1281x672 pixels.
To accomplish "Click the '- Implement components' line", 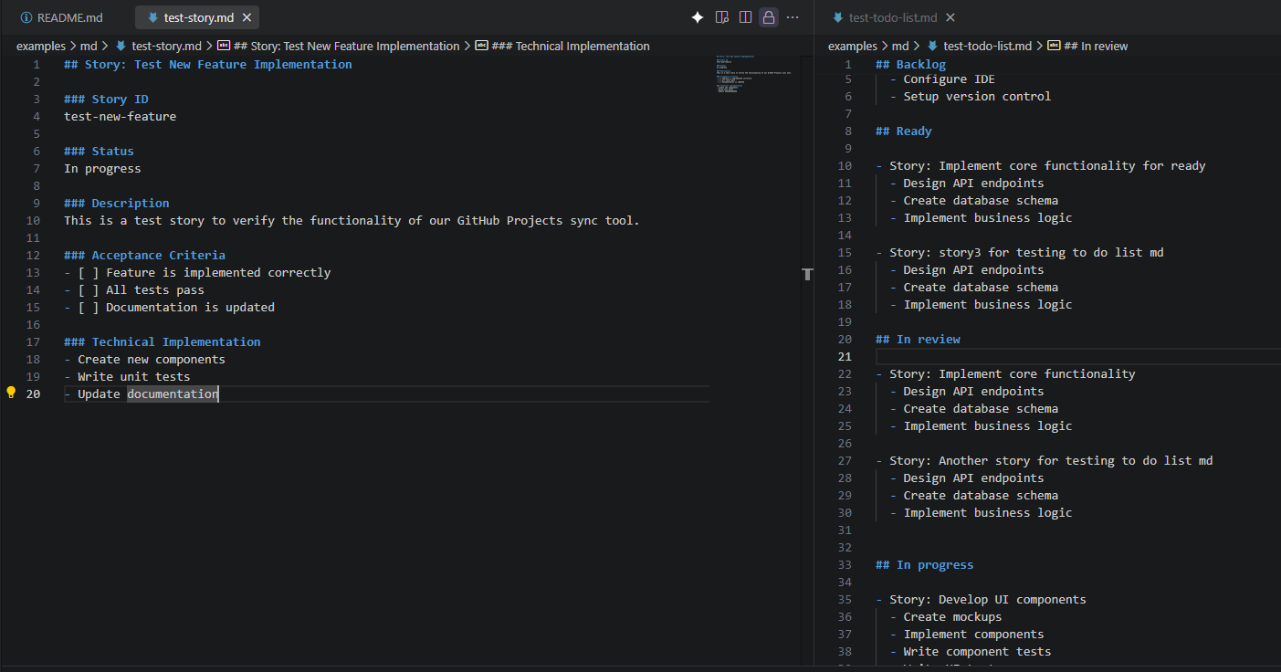I will (967, 634).
